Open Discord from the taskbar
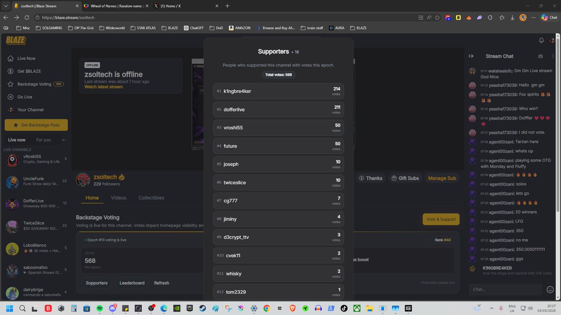This screenshot has width=561, height=315. pyautogui.click(x=112, y=308)
